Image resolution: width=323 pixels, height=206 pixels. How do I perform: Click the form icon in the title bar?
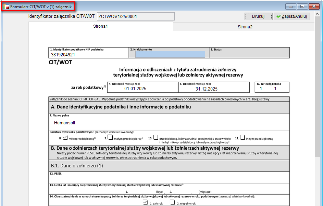(x=6, y=6)
